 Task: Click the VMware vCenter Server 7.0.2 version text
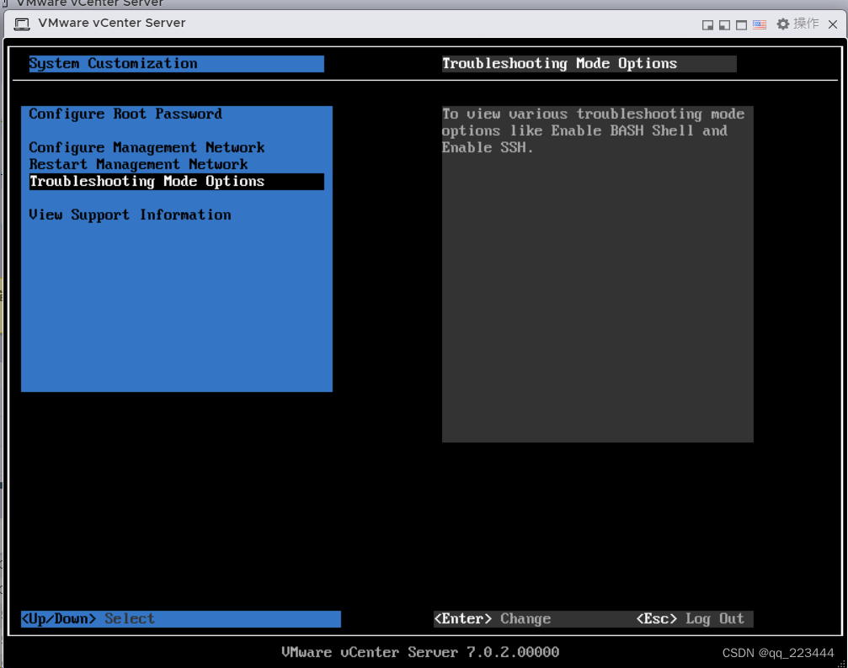point(420,652)
